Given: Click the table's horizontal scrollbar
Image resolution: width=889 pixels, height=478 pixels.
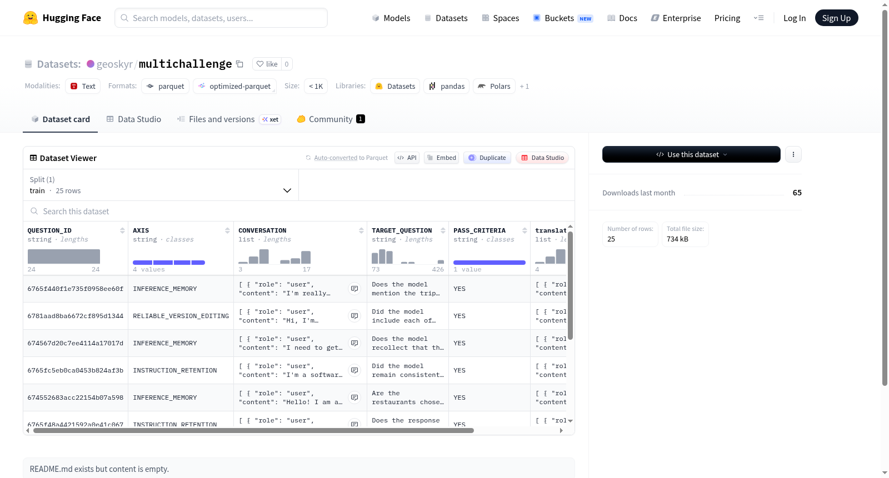Looking at the screenshot, I should point(253,430).
